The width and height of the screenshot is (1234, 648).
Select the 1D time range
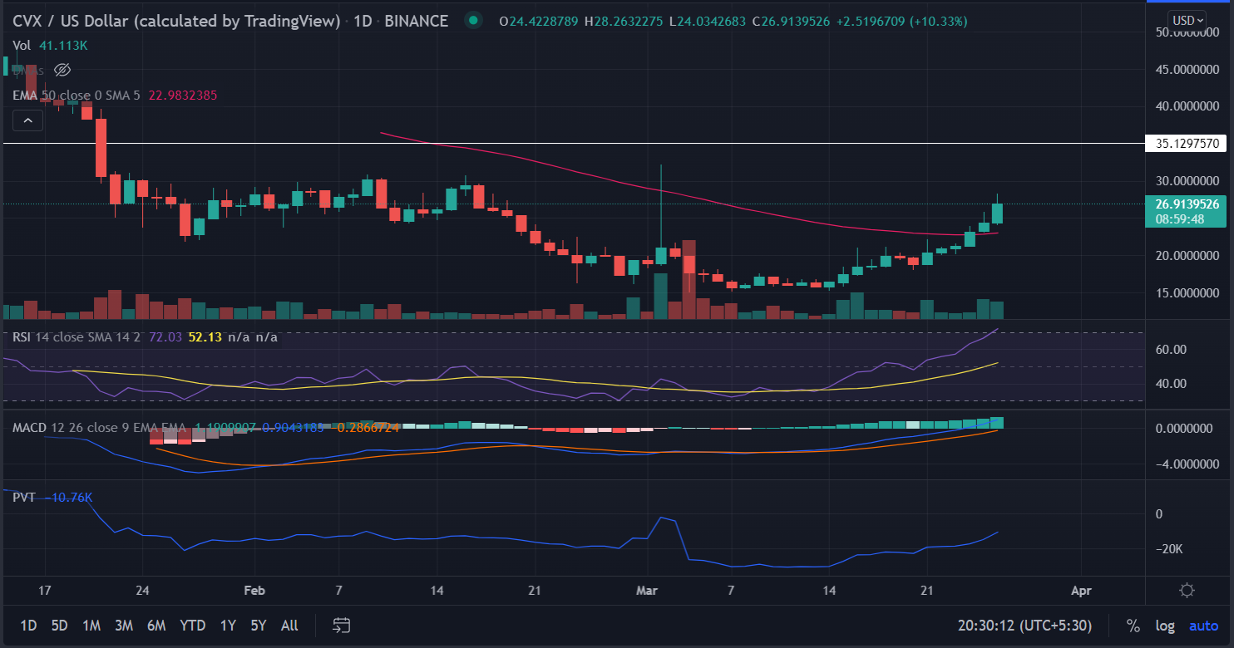[28, 626]
